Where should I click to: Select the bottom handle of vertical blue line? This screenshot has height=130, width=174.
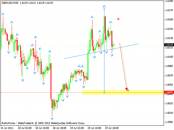(x=104, y=92)
